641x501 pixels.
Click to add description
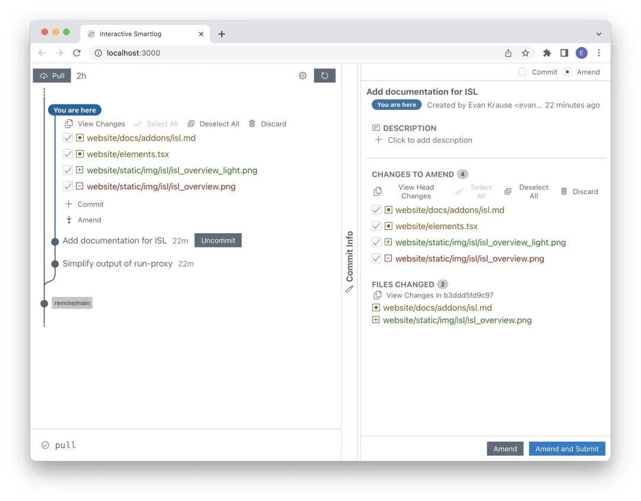(x=424, y=140)
